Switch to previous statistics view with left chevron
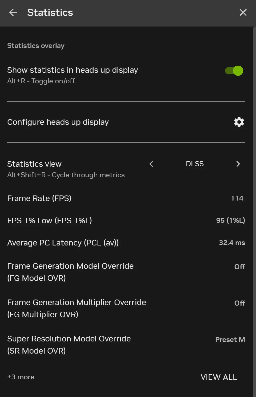The height and width of the screenshot is (397, 256). tap(151, 164)
